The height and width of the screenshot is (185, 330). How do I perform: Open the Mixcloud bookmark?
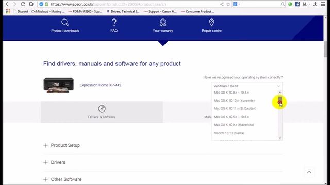(48, 11)
